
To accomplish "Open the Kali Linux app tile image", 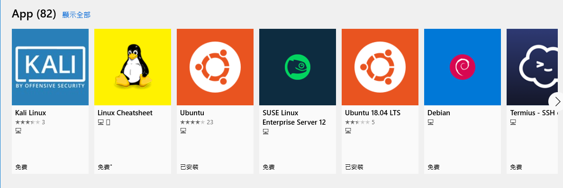I will click(50, 67).
